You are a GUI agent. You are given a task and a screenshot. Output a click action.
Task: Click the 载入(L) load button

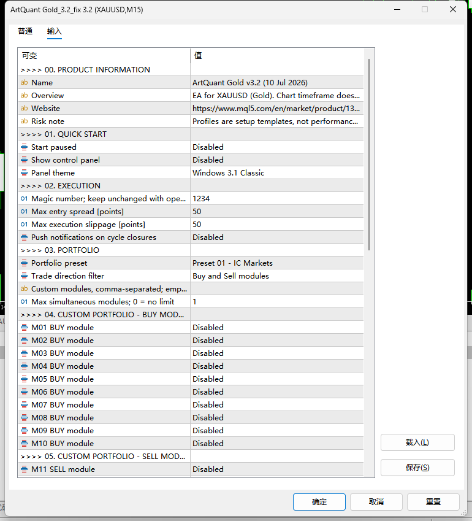click(417, 442)
